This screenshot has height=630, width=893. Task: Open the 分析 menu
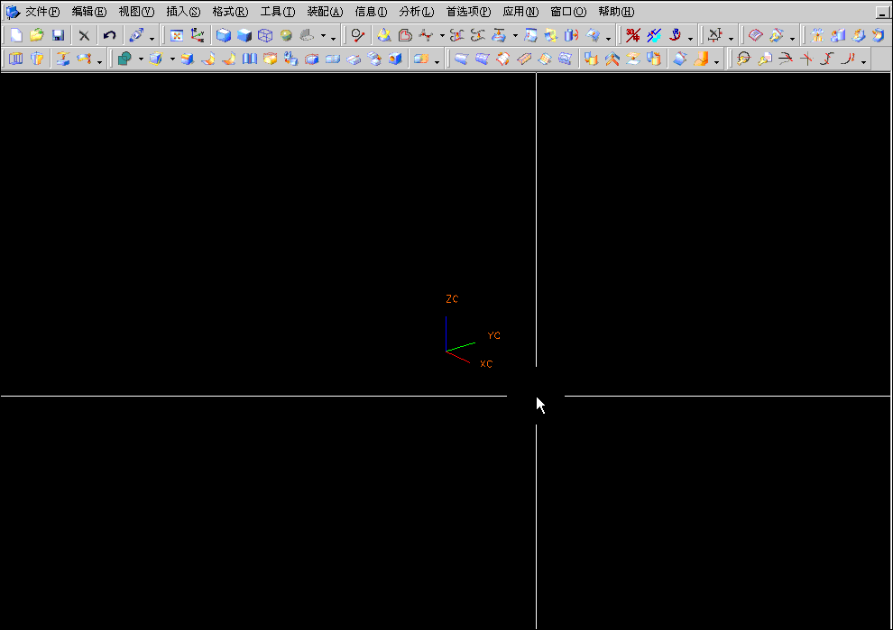[x=415, y=11]
